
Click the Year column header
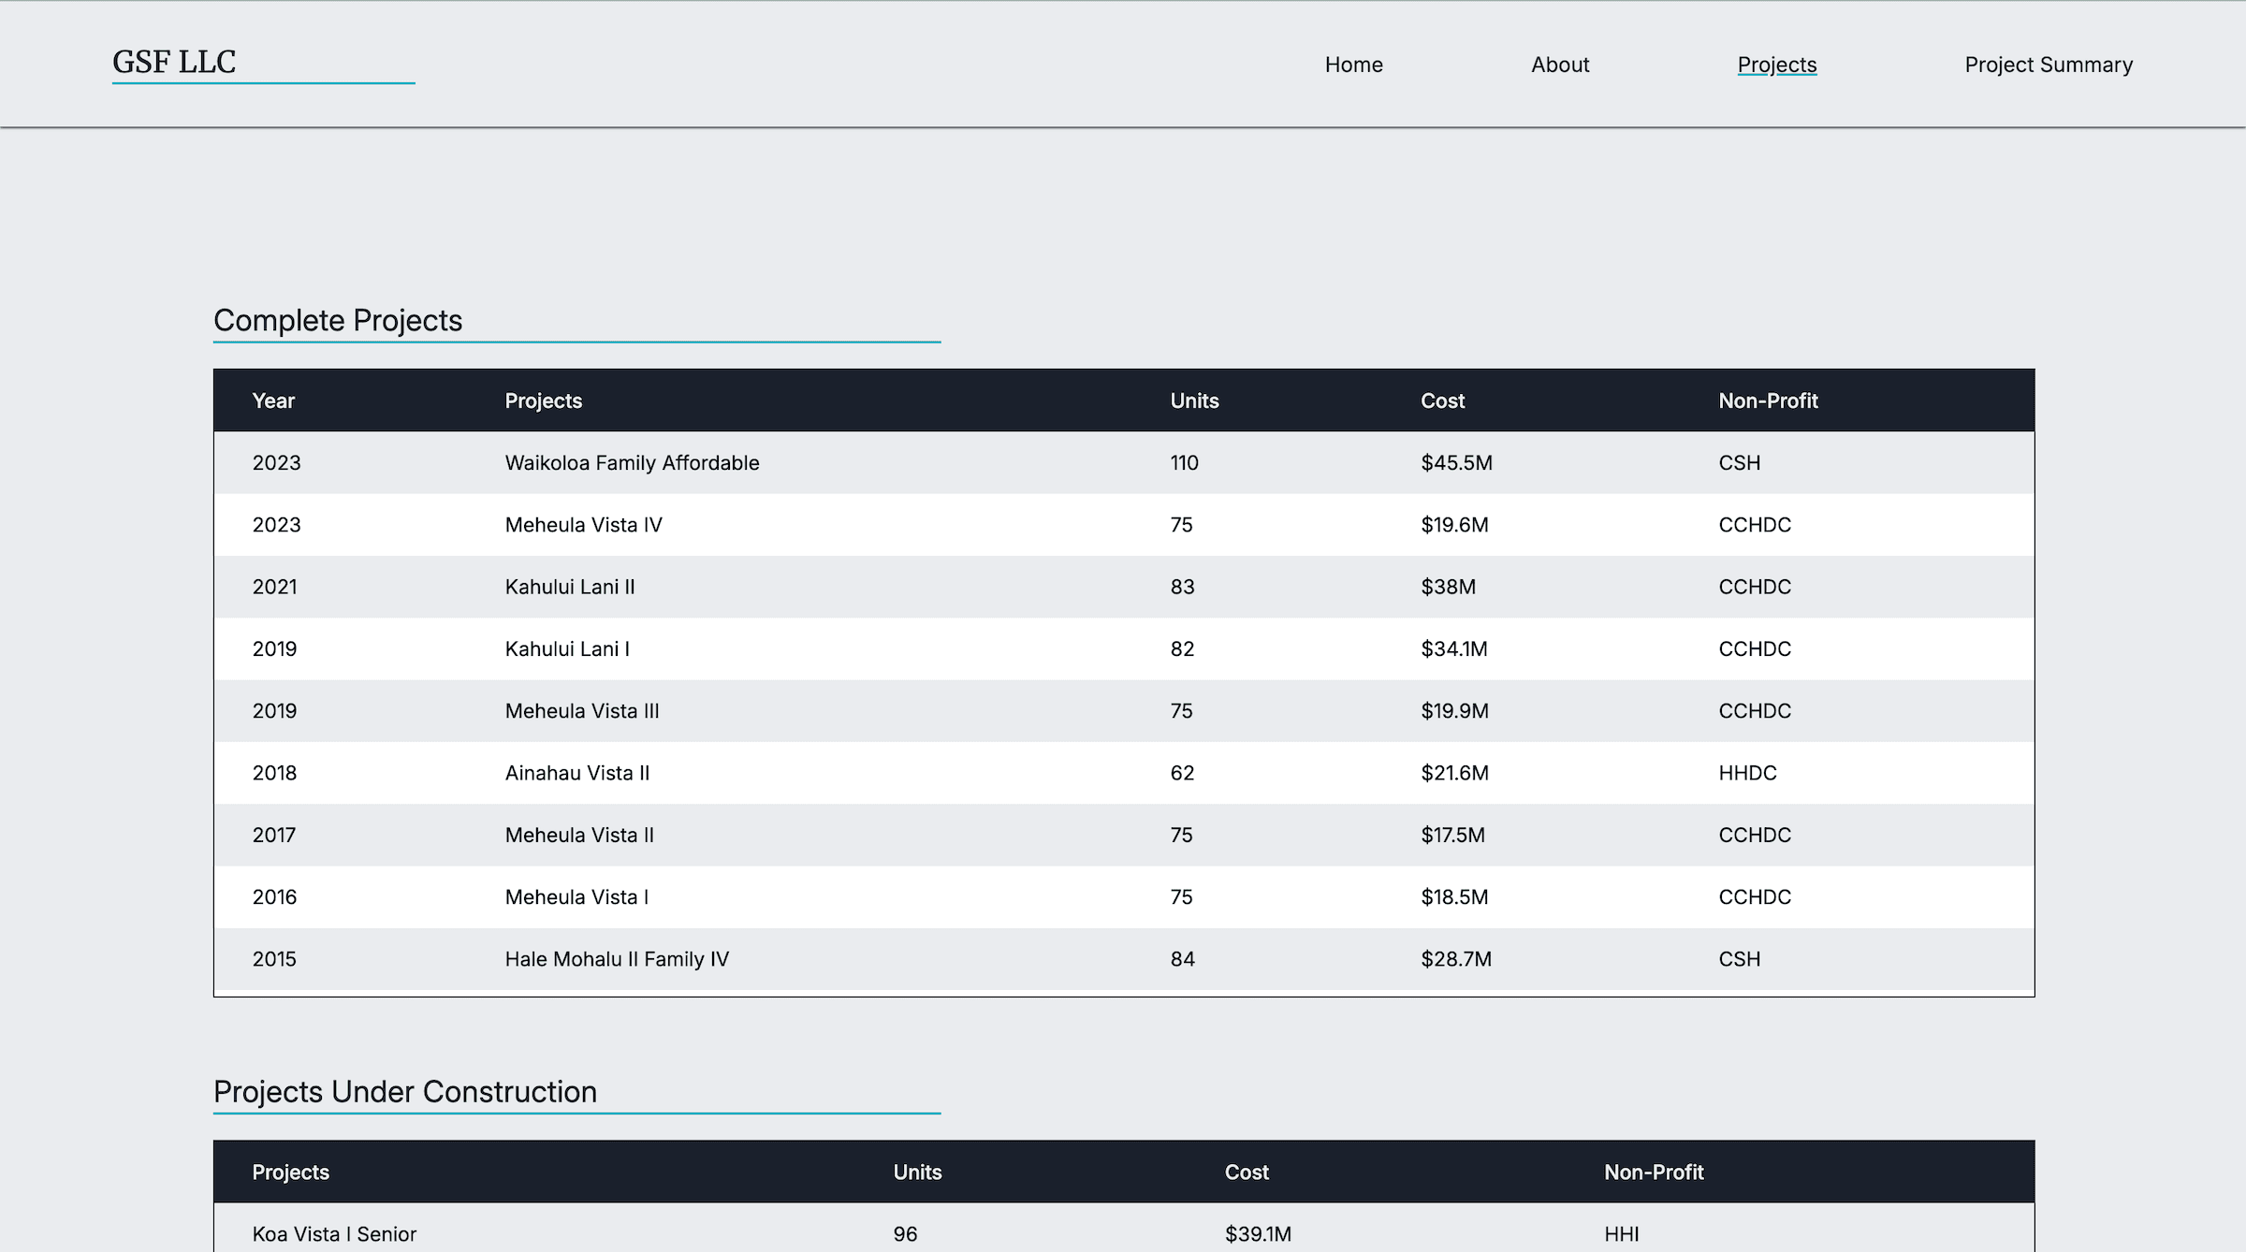273,400
